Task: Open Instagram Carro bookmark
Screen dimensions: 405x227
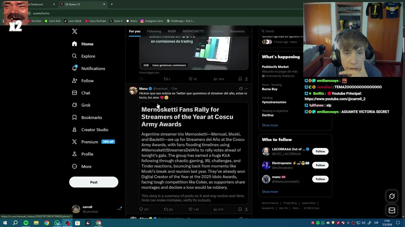Action: click(x=152, y=21)
